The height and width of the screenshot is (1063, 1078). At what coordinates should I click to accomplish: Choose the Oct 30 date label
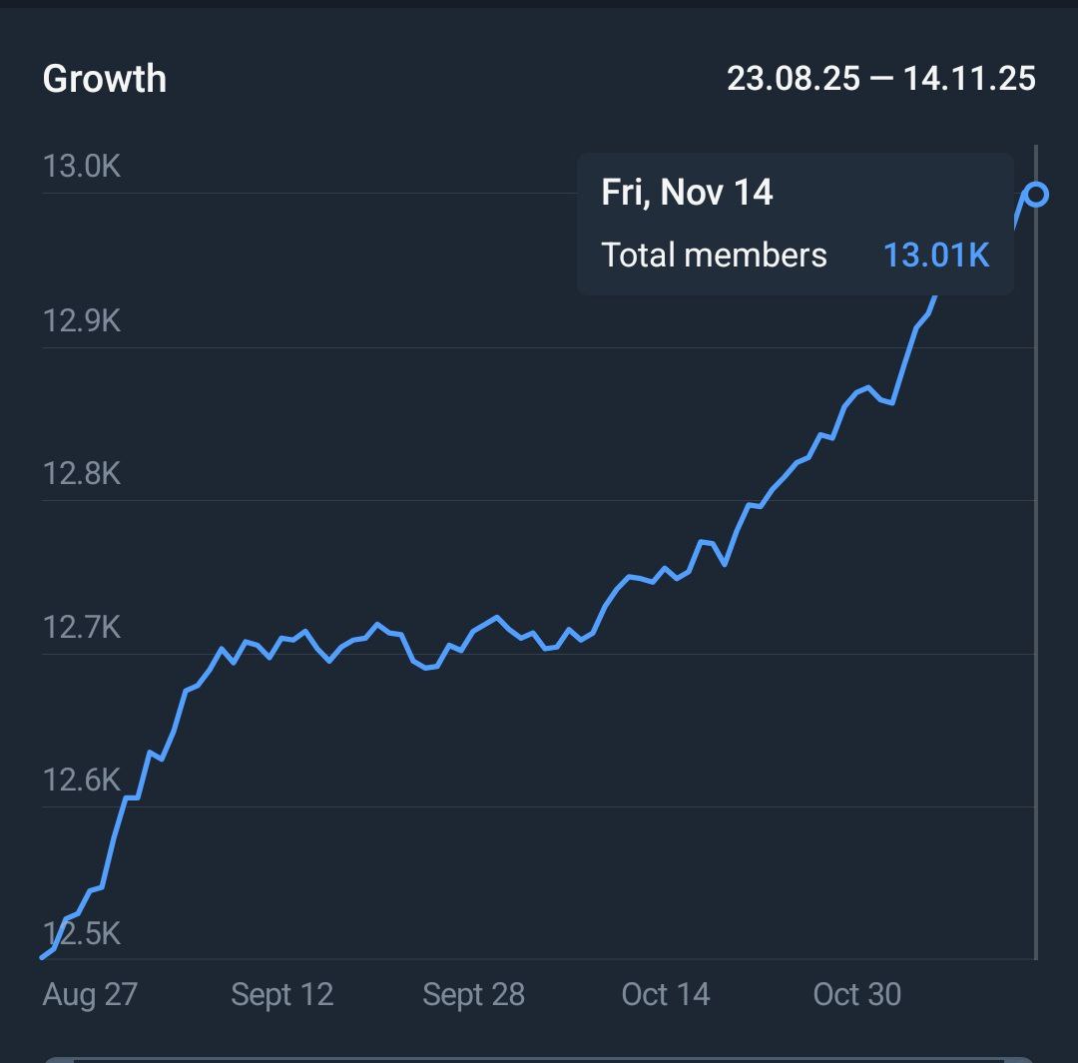pyautogui.click(x=856, y=994)
